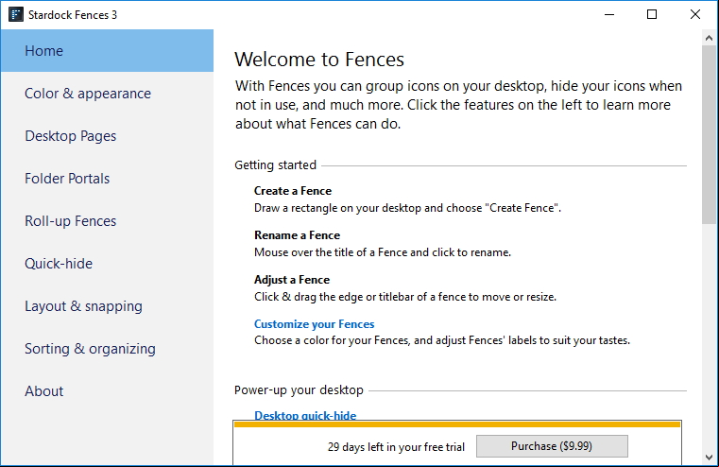Click the "Power-up your desktop" section label

(x=299, y=390)
